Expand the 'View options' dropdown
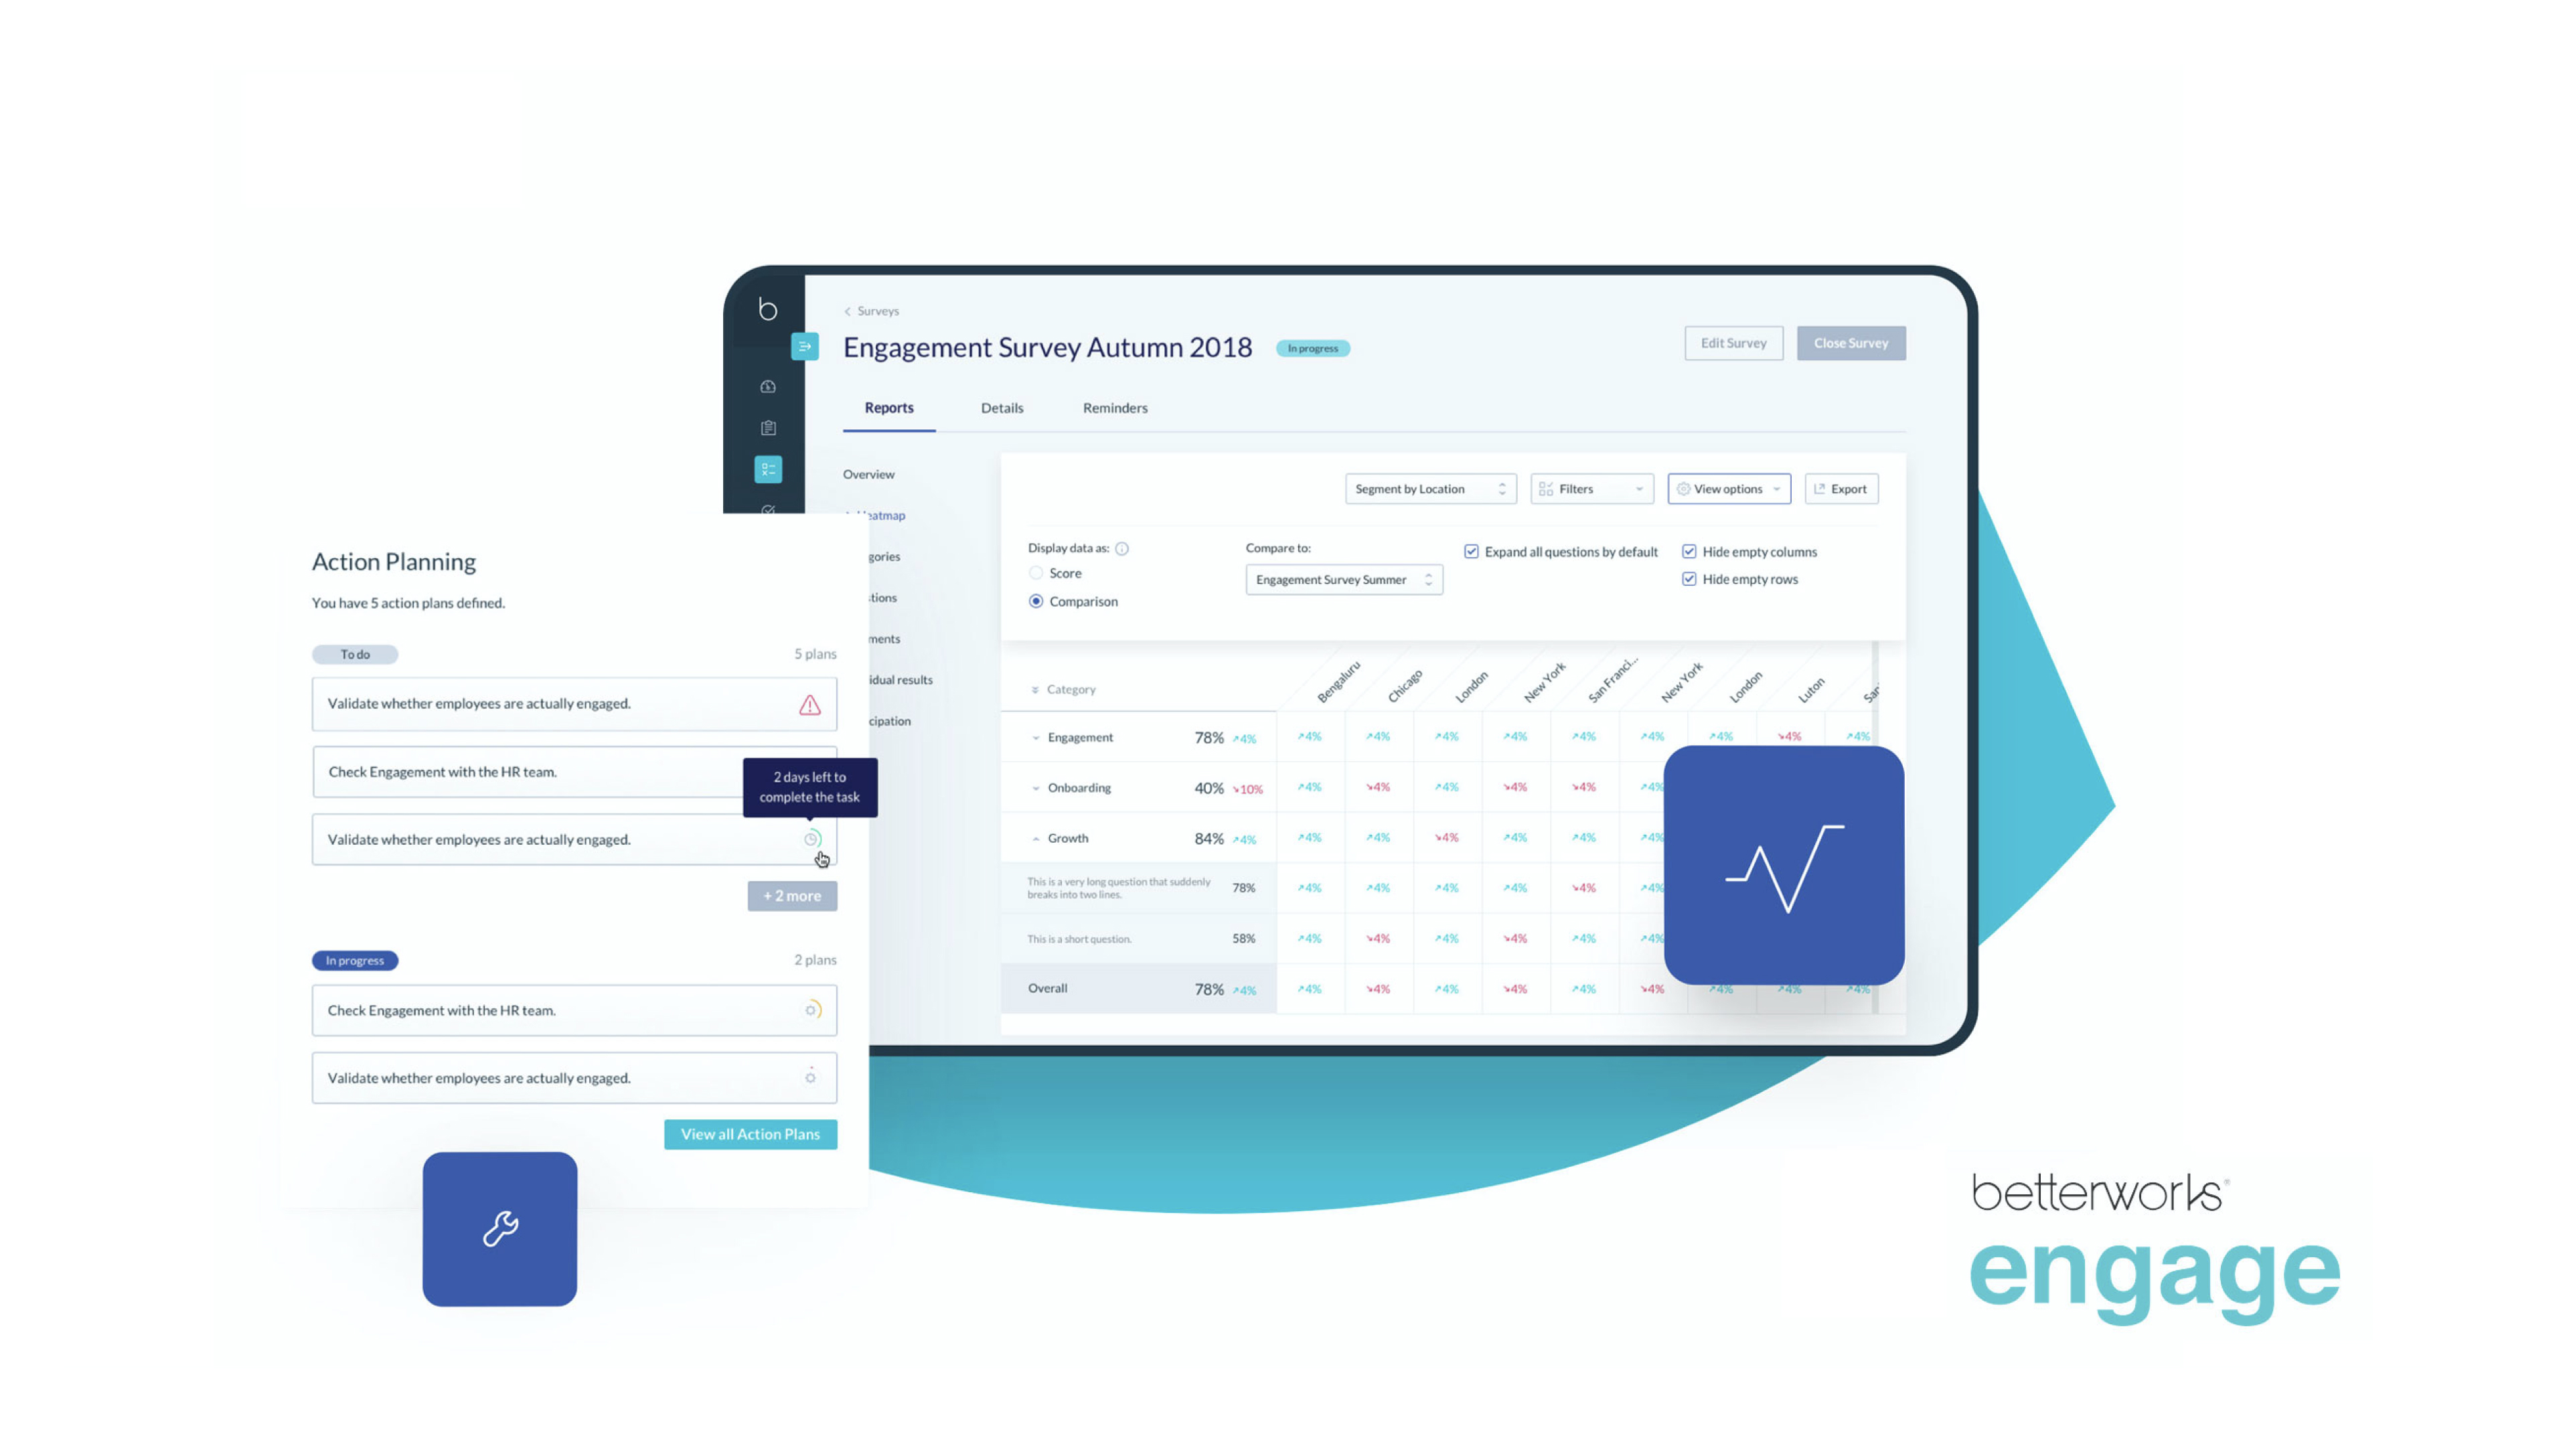 point(1727,489)
